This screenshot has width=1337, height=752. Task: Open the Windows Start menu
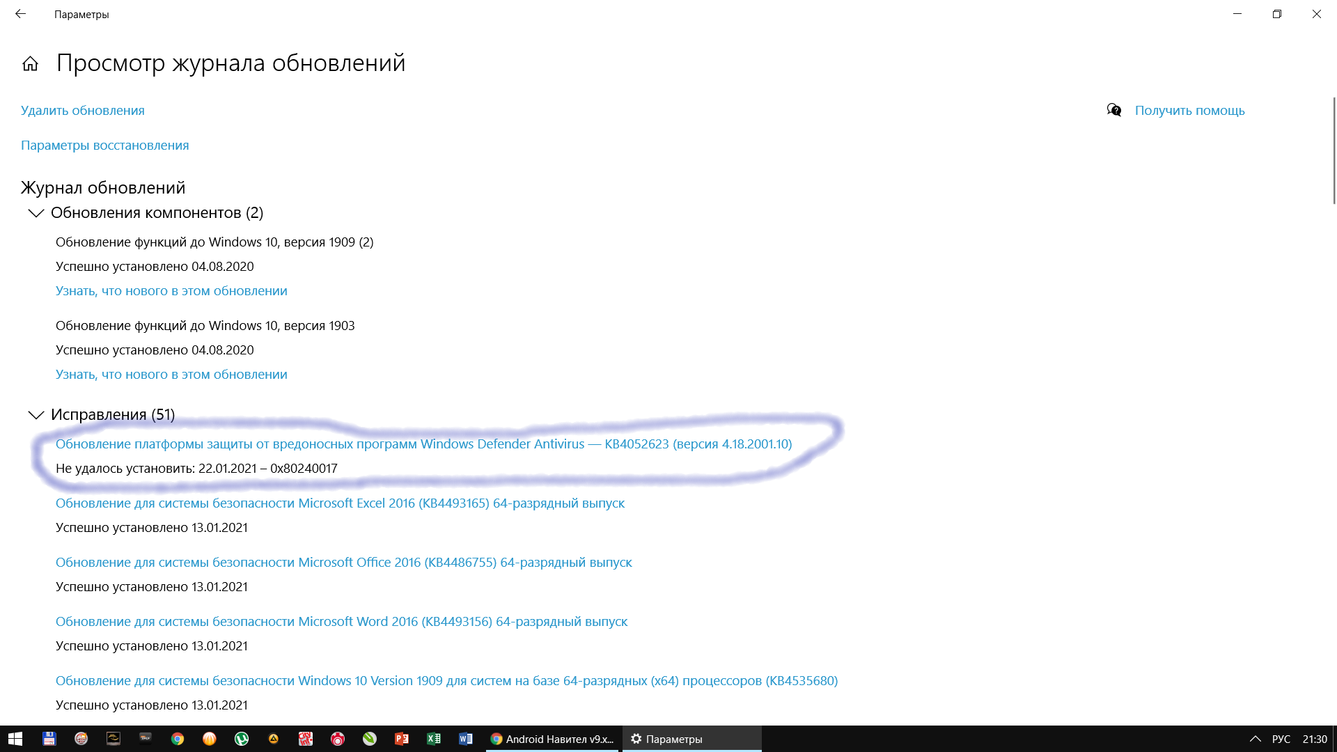click(15, 739)
